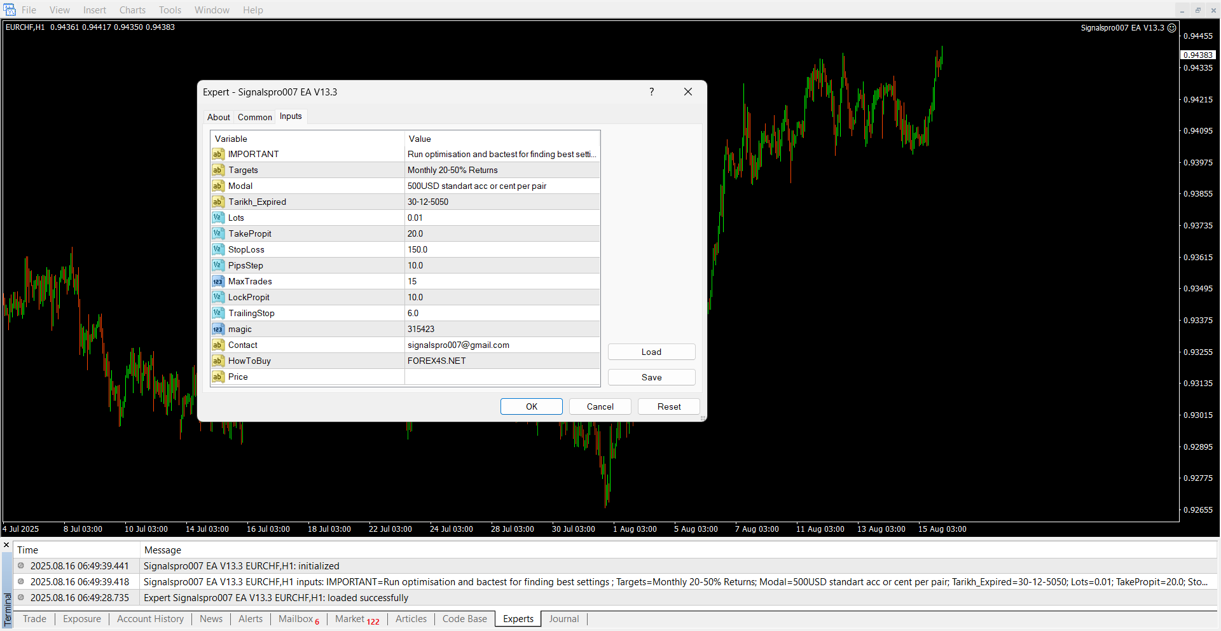This screenshot has height=631, width=1221.
Task: Open the Journal tab in Terminal
Action: 563,619
